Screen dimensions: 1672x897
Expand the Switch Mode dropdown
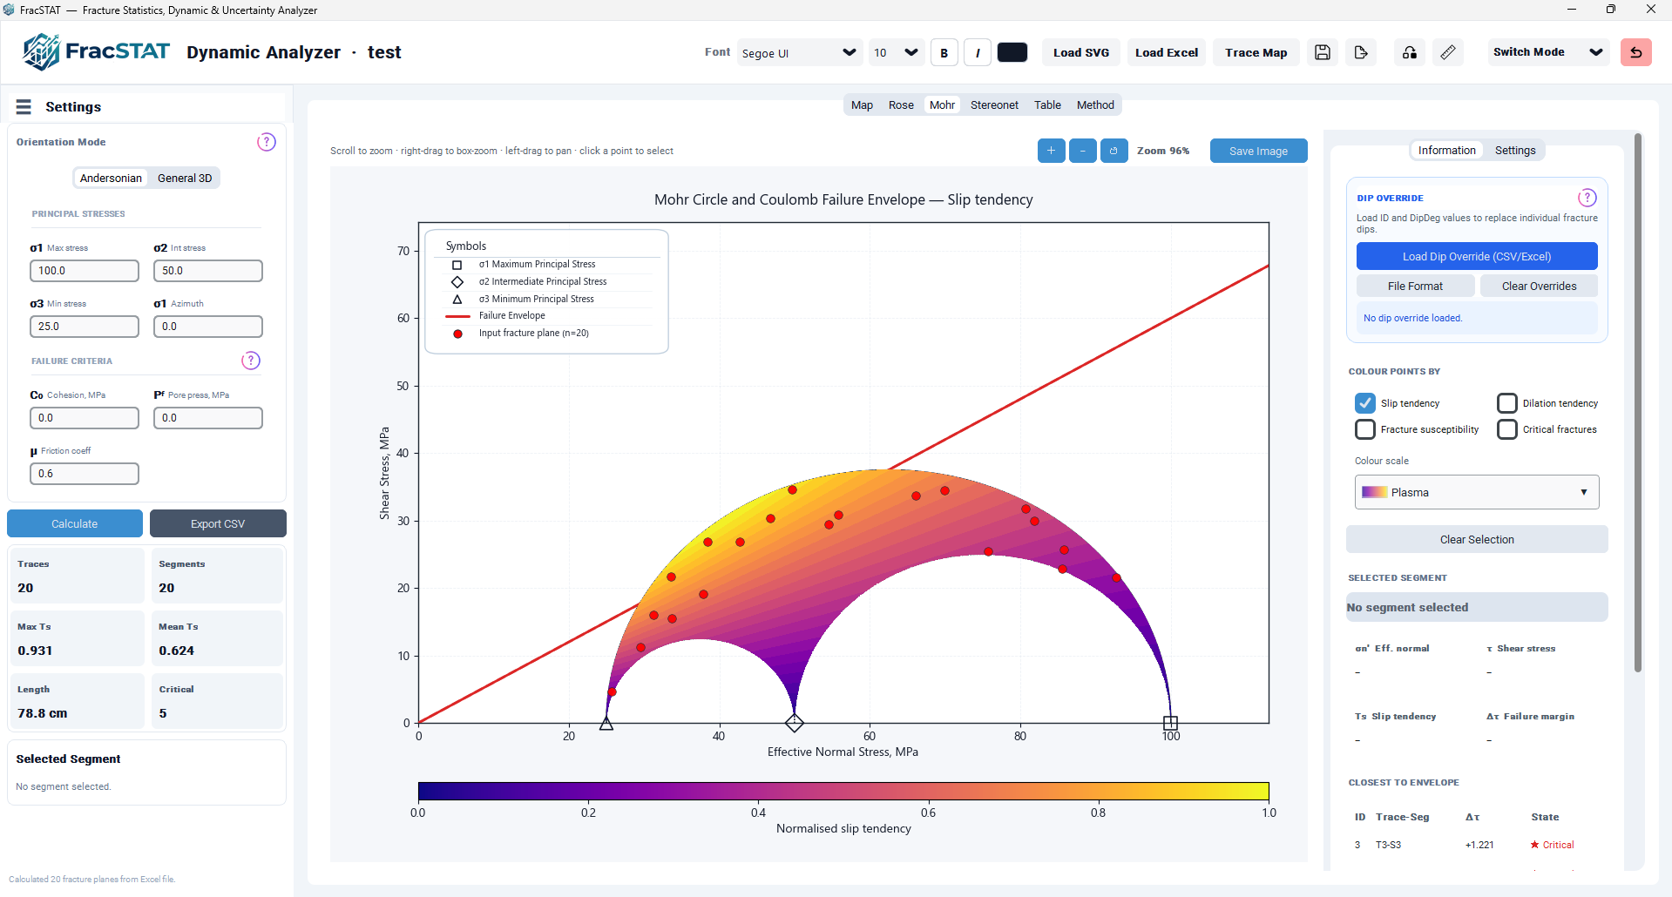tap(1547, 52)
